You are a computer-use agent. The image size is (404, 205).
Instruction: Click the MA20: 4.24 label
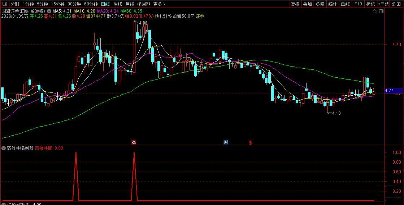(108, 11)
